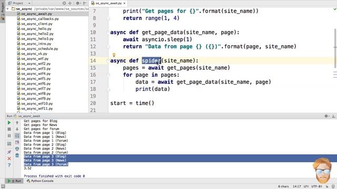Image resolution: width=337 pixels, height=189 pixels.
Task: Click the Pause output icon in Run panel
Action: coord(9,136)
